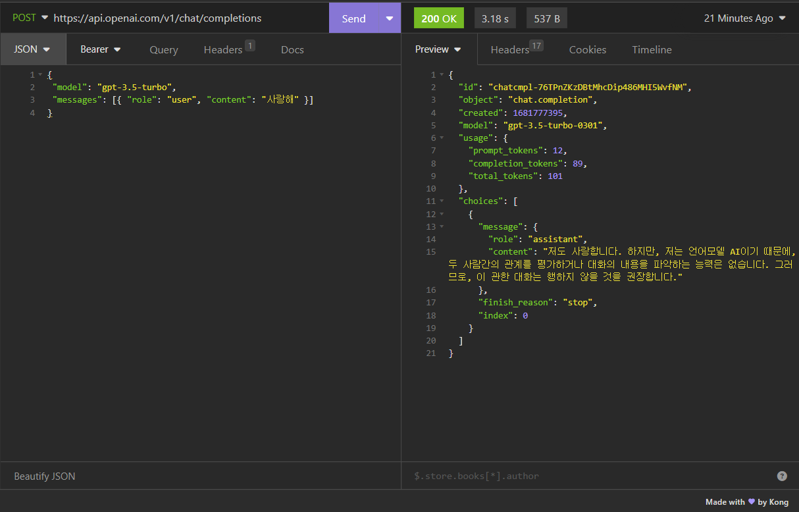
Task: Collapse the request body root object
Action: click(41, 74)
